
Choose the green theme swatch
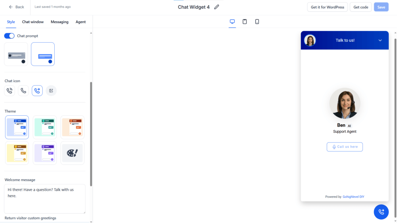tap(45, 127)
